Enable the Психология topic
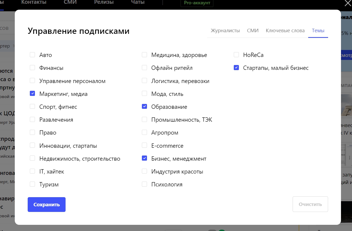The height and width of the screenshot is (231, 352). coord(145,184)
